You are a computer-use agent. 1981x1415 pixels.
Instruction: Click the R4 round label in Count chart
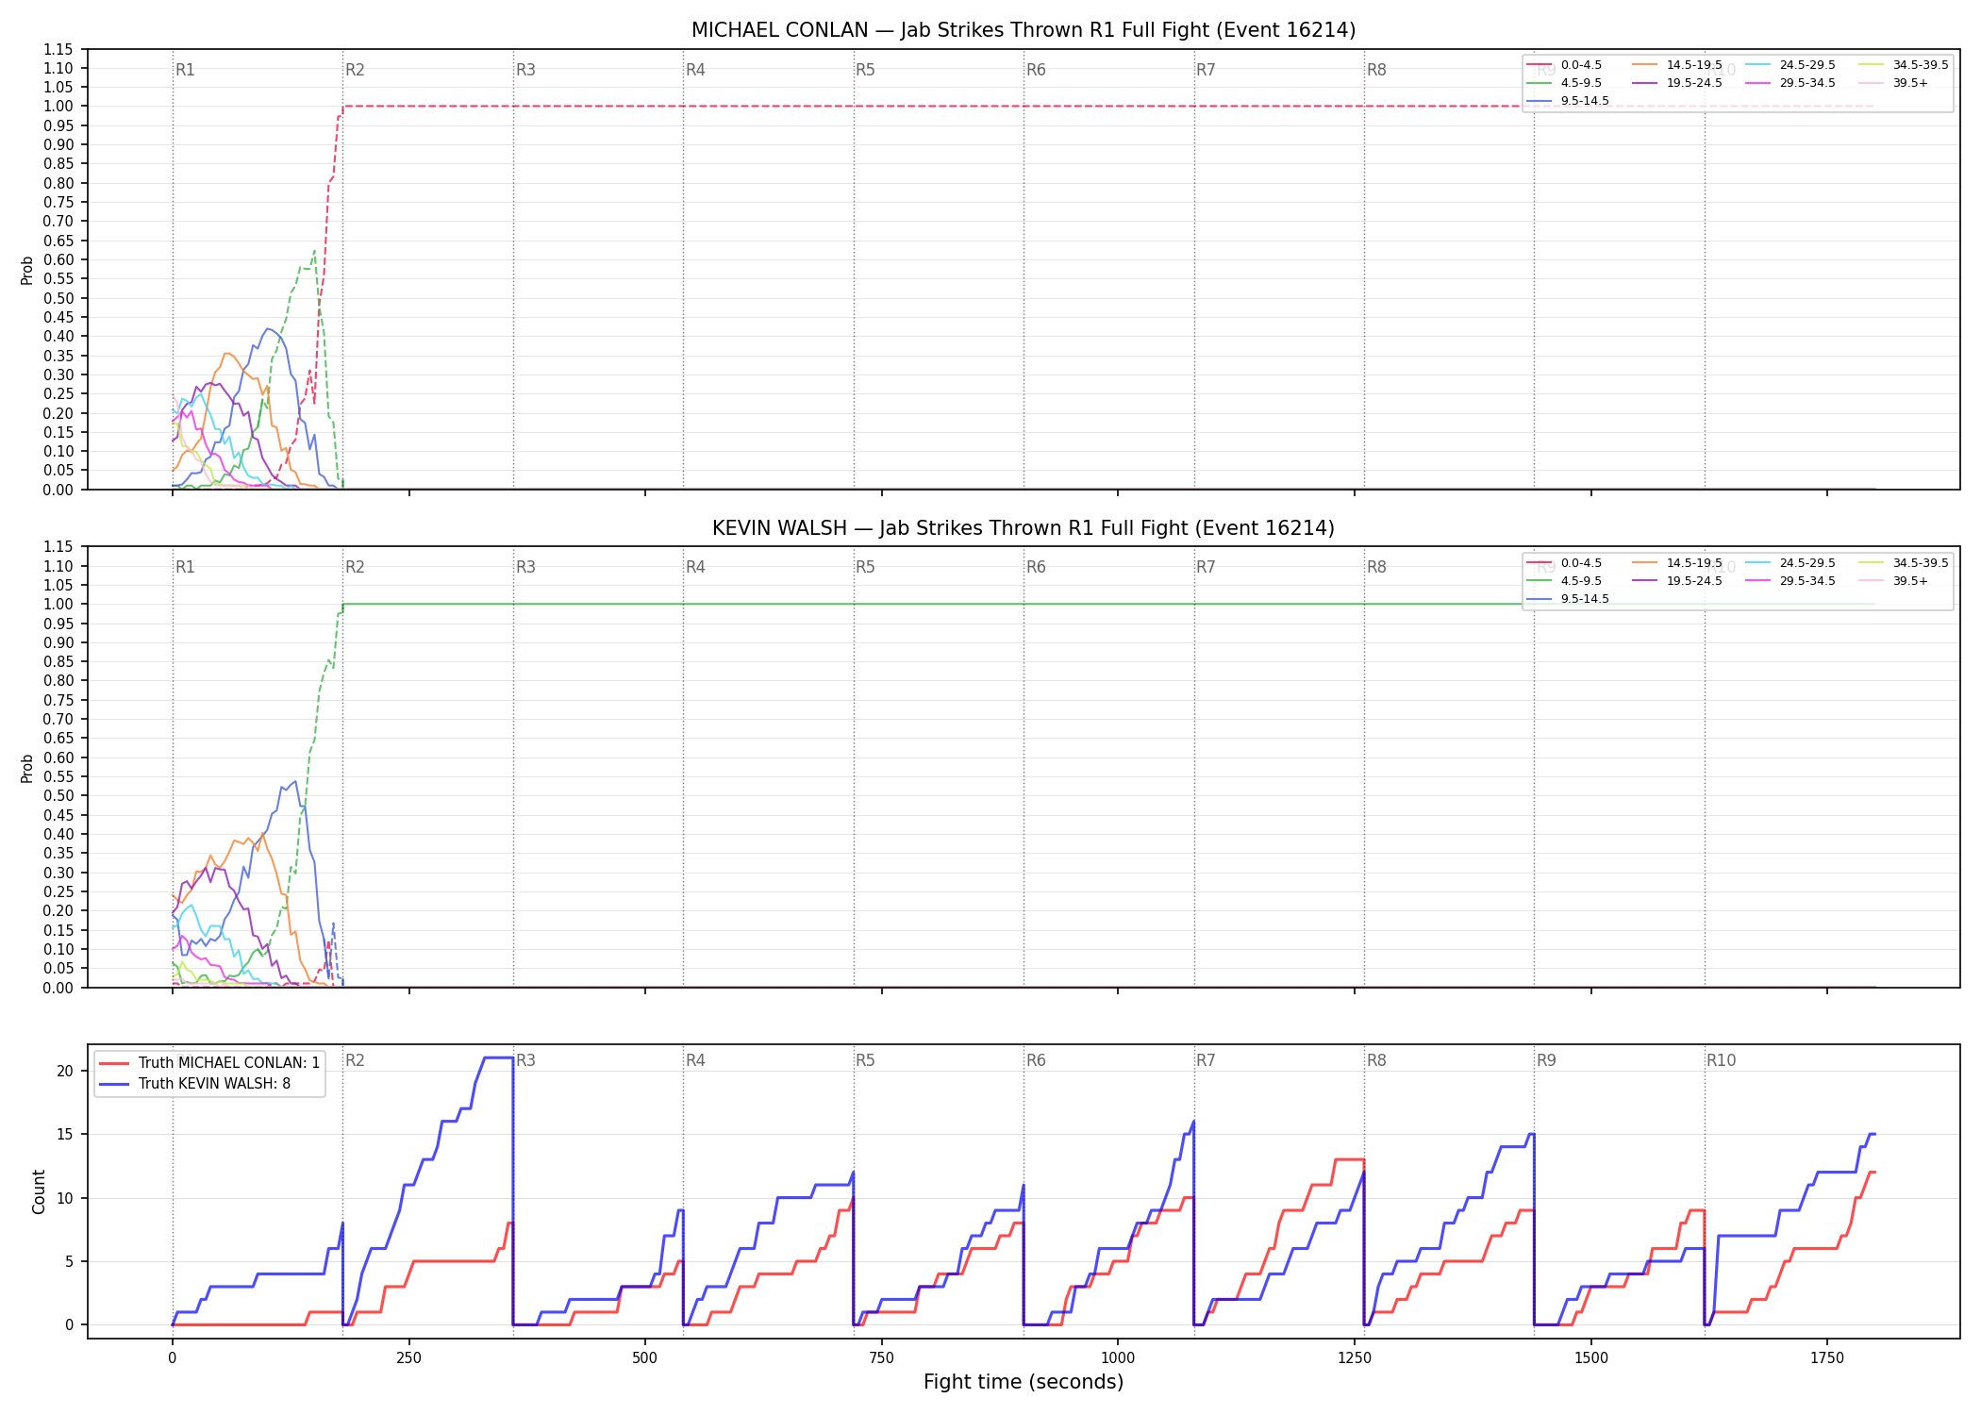tap(695, 1060)
